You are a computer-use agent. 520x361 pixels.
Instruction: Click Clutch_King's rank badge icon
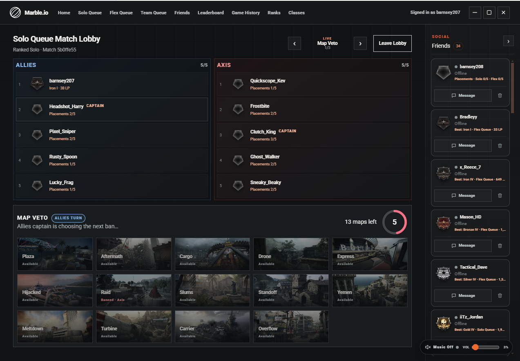[238, 135]
